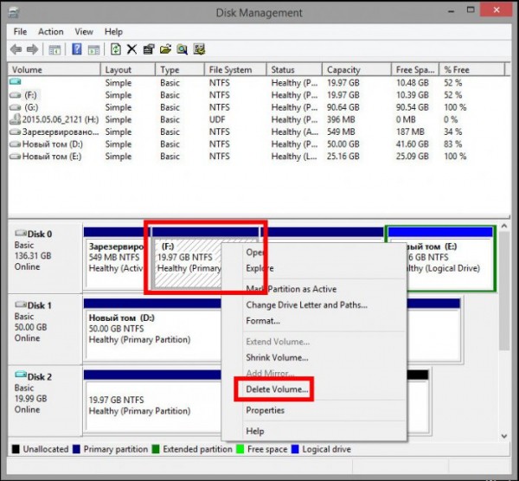Choose Change Drive Letter and Paths...

306,305
